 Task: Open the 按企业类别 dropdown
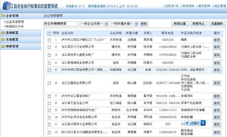pyautogui.click(x=94, y=24)
